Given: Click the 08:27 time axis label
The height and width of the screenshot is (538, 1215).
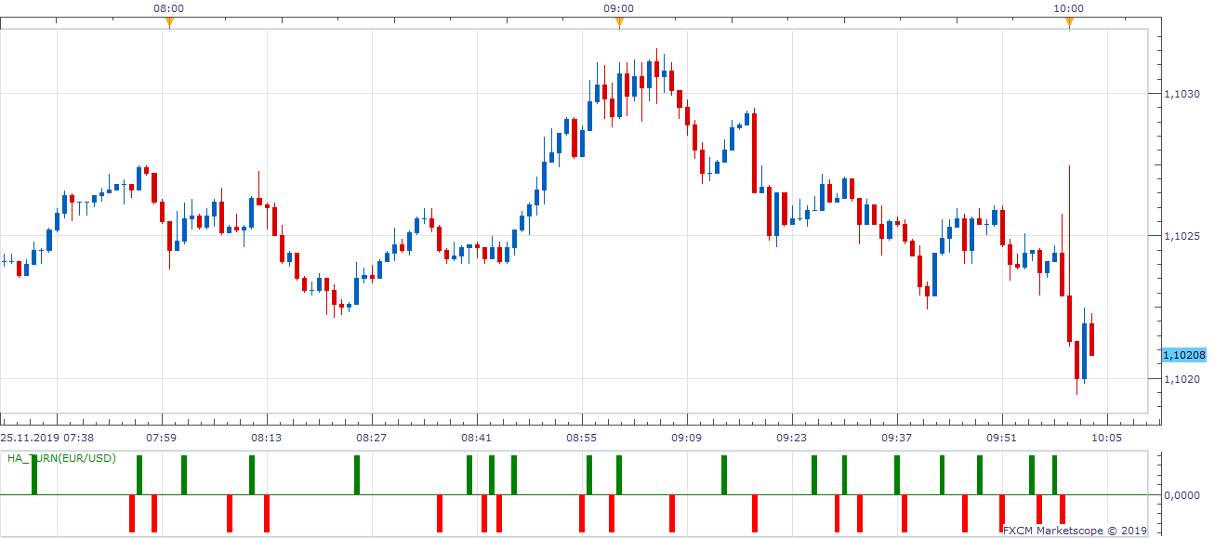Looking at the screenshot, I should point(372,437).
